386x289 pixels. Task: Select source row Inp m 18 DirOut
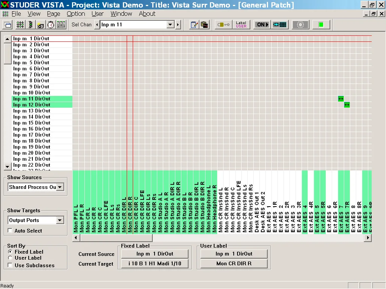pyautogui.click(x=42, y=141)
